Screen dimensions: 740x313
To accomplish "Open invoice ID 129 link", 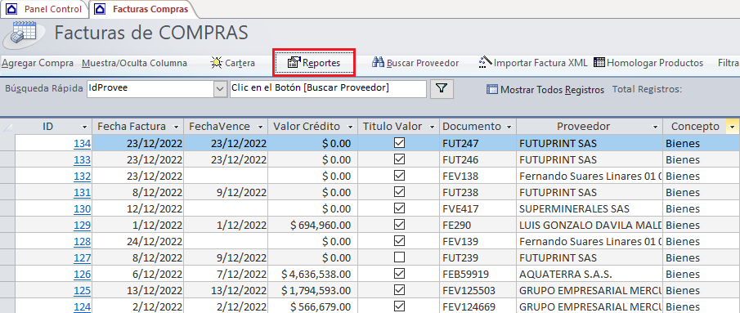I will pos(82,225).
